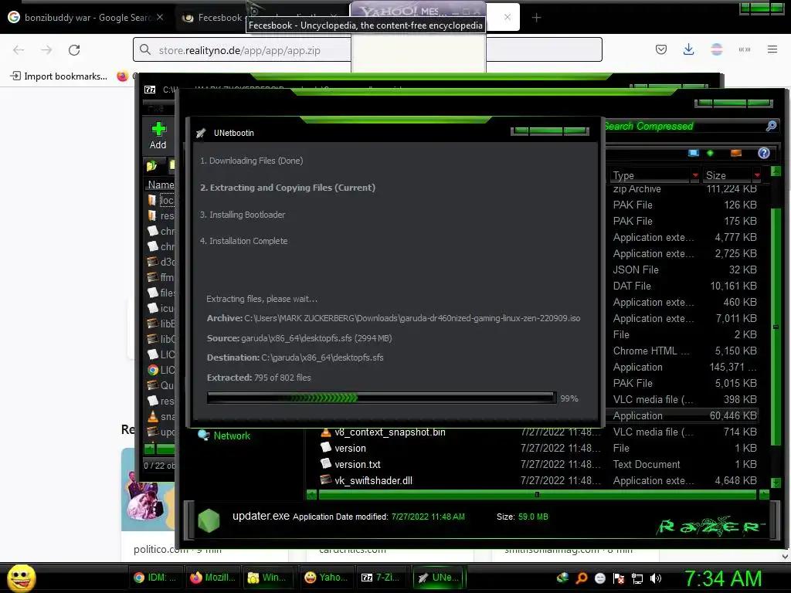Switch to IDM taskbar button
This screenshot has height=593, width=791.
click(x=155, y=578)
